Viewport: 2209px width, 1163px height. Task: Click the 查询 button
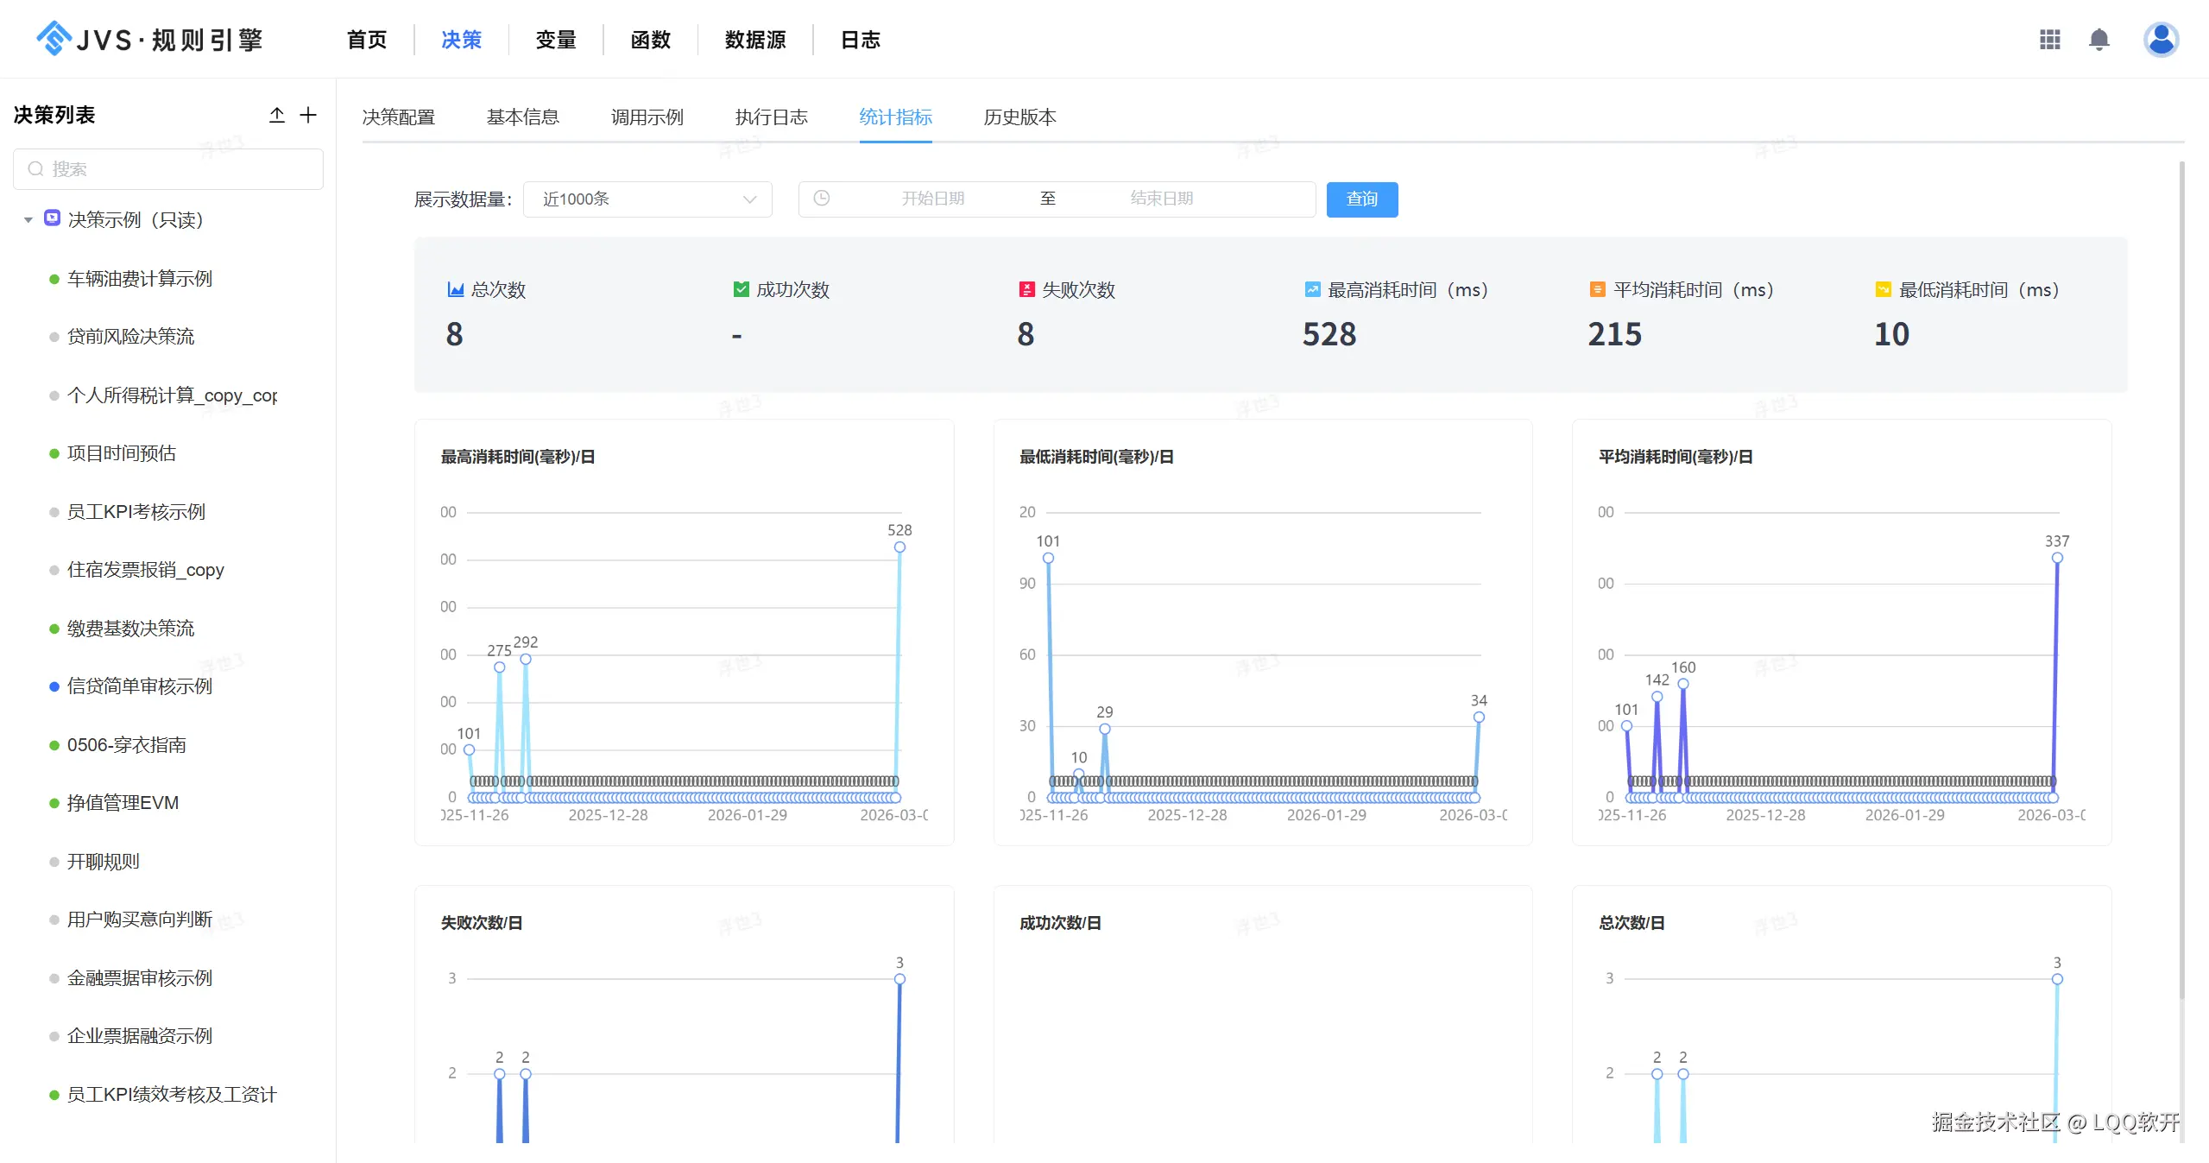point(1361,199)
